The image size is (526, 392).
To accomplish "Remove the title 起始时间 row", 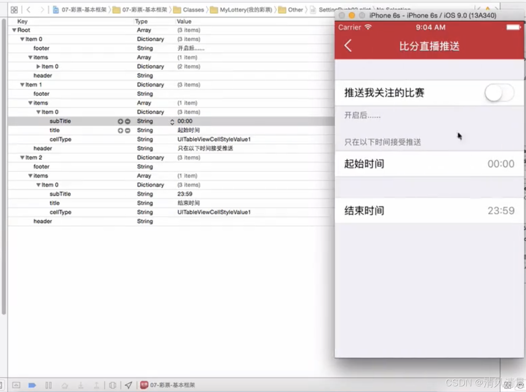I will tap(128, 130).
